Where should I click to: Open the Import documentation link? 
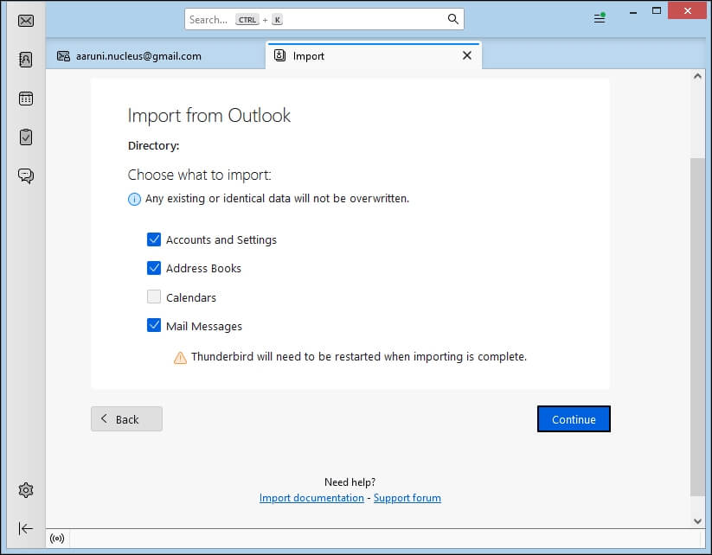point(311,498)
